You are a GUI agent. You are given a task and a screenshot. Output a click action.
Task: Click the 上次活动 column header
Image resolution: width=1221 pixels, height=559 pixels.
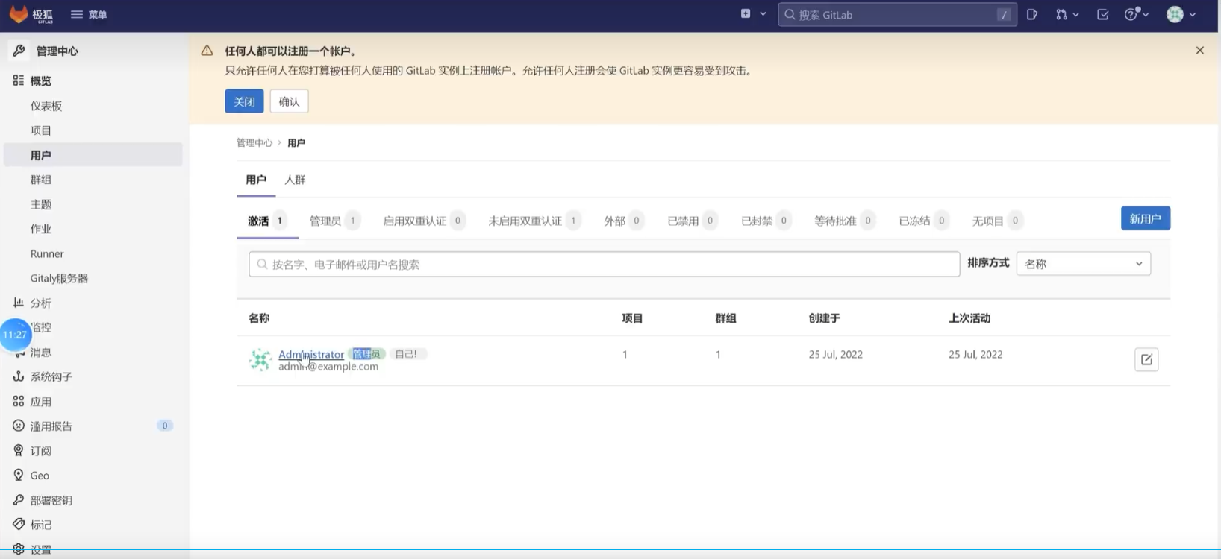pos(969,318)
